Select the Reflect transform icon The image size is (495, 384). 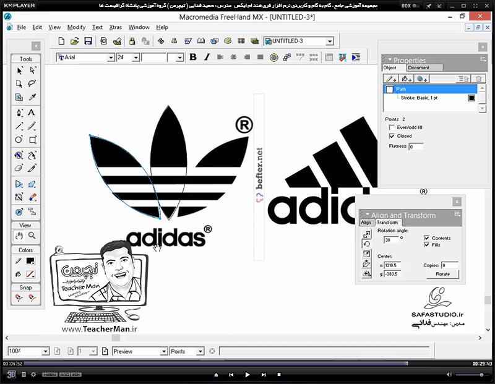pyautogui.click(x=366, y=274)
